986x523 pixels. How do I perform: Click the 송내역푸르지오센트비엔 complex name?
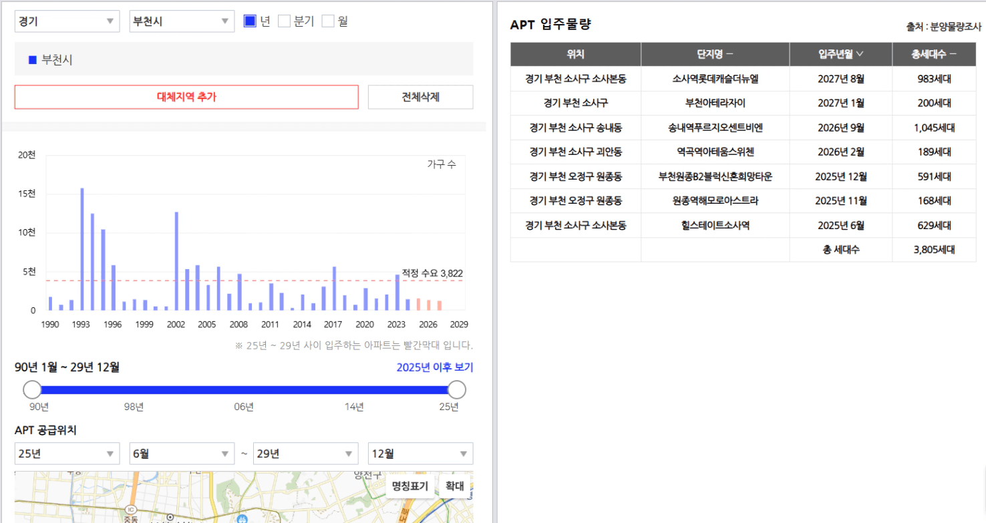(715, 128)
